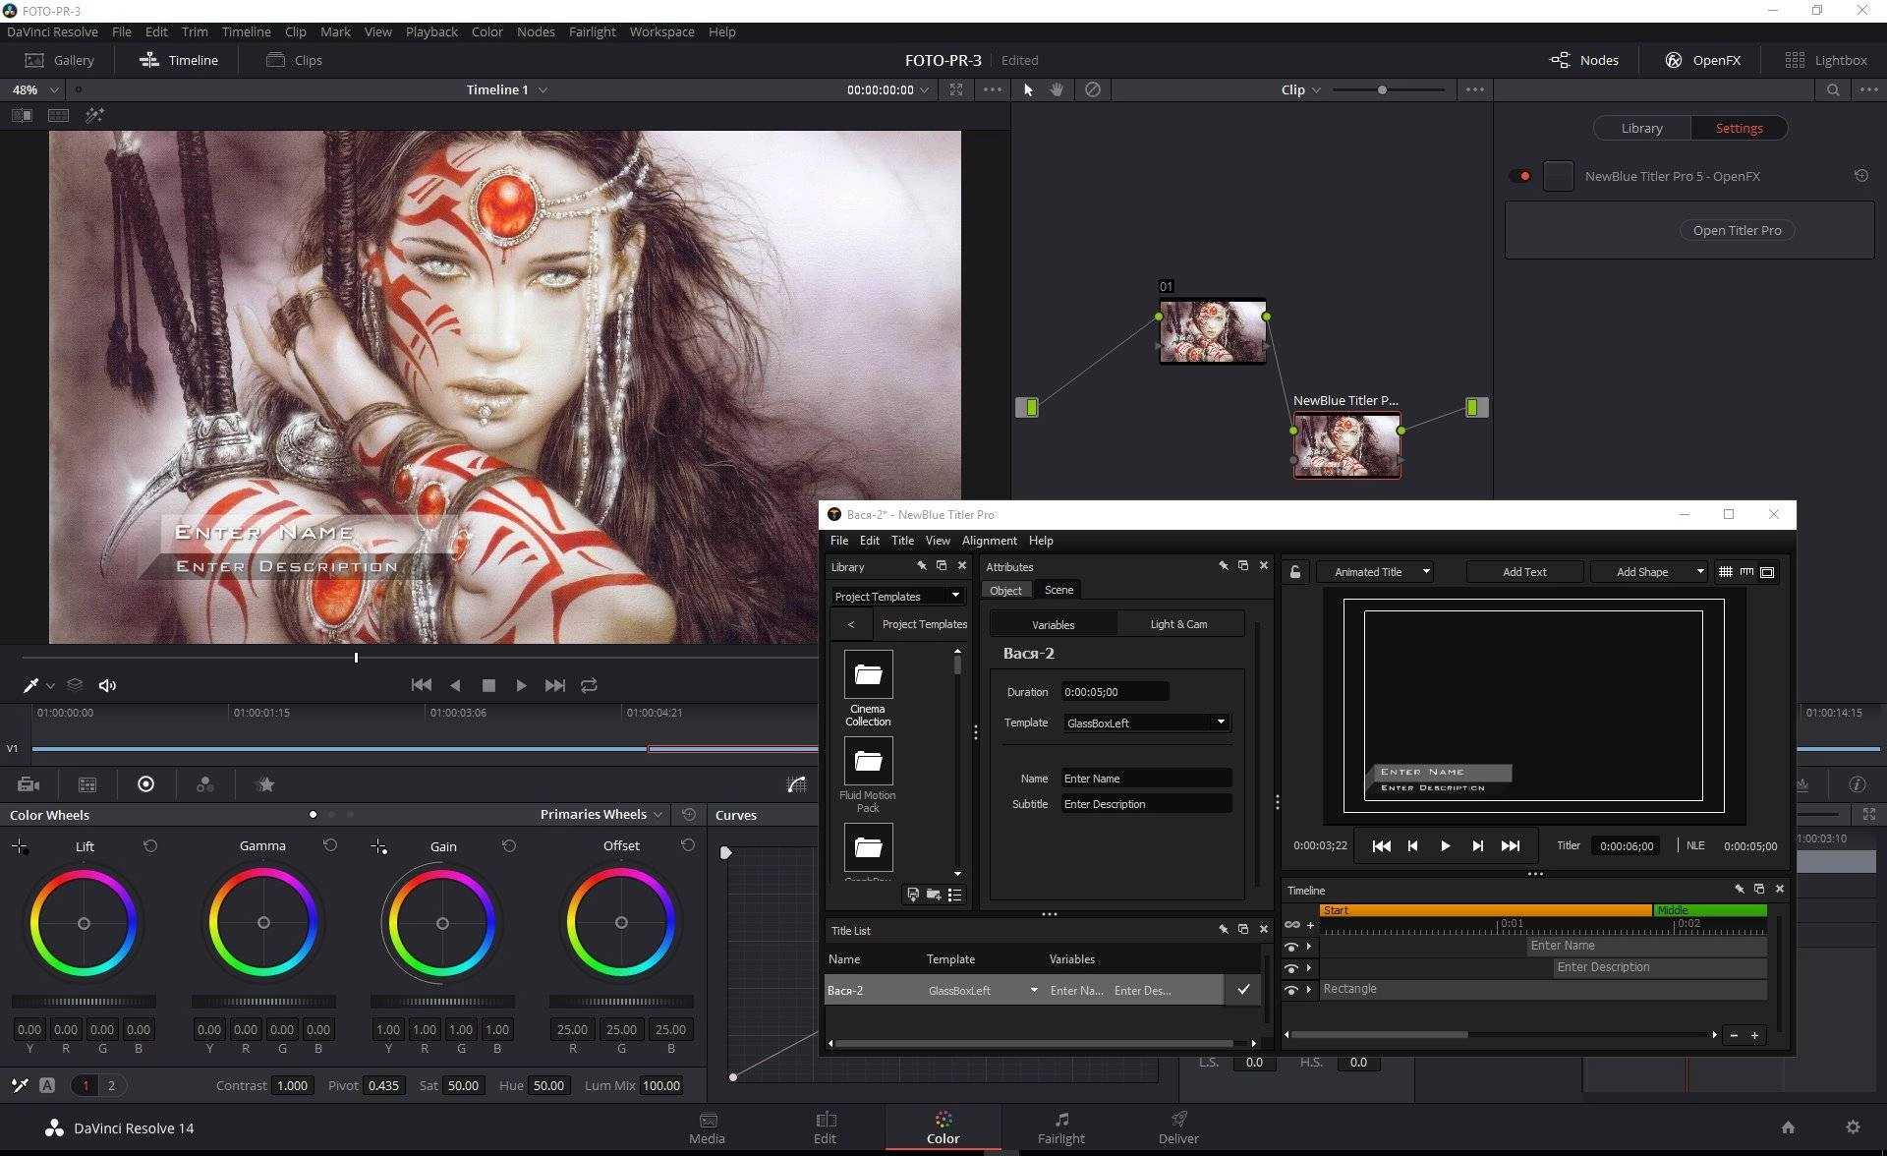The height and width of the screenshot is (1156, 1887).
Task: Go to the Edit page
Action: point(825,1127)
